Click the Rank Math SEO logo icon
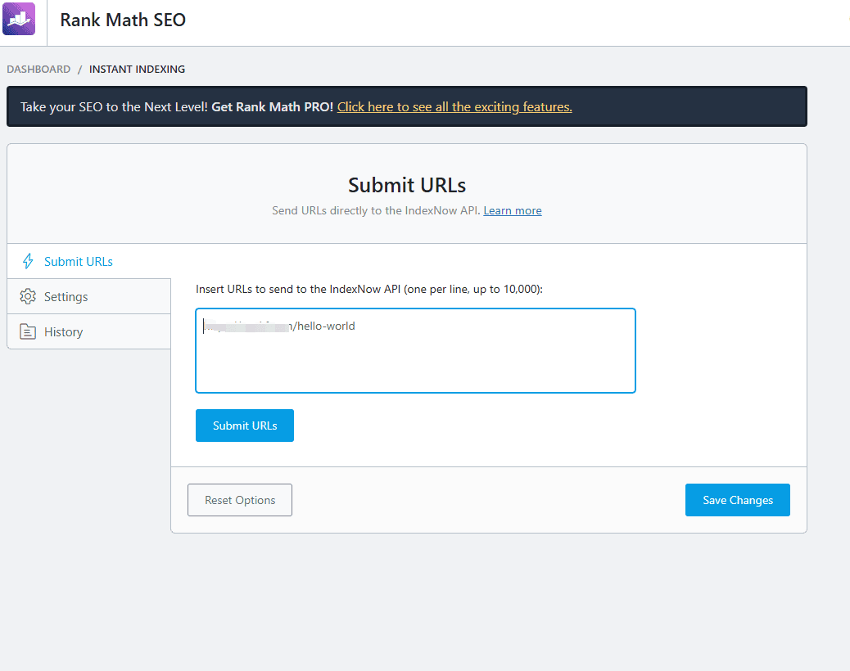Viewport: 850px width, 671px height. [19, 19]
